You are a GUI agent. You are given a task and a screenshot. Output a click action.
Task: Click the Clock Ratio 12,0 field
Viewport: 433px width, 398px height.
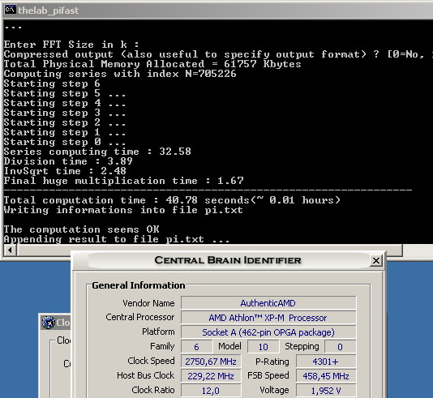(x=211, y=391)
